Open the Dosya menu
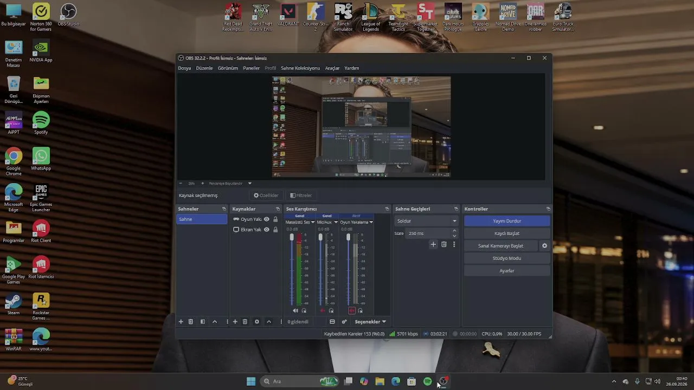This screenshot has height=390, width=694. (x=184, y=68)
